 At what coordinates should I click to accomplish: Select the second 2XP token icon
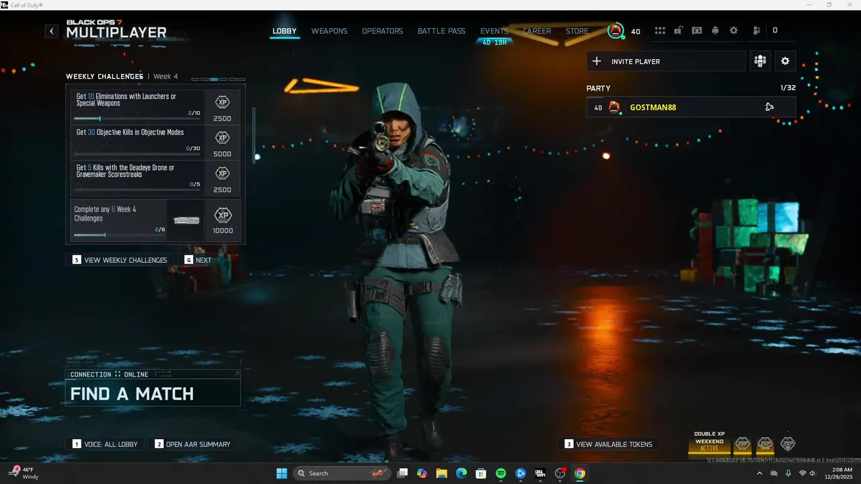tap(765, 444)
